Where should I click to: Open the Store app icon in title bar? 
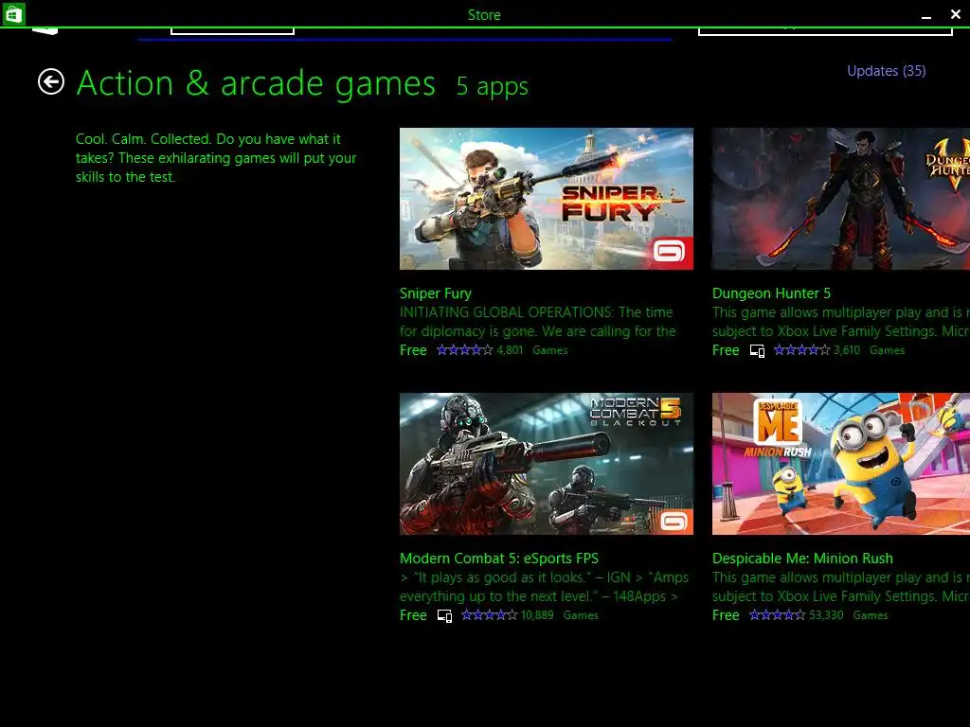pyautogui.click(x=13, y=13)
